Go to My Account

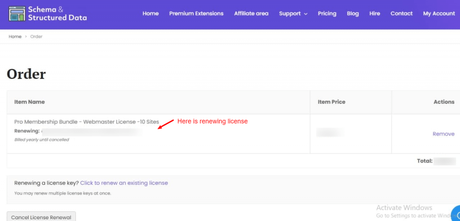pos(439,13)
